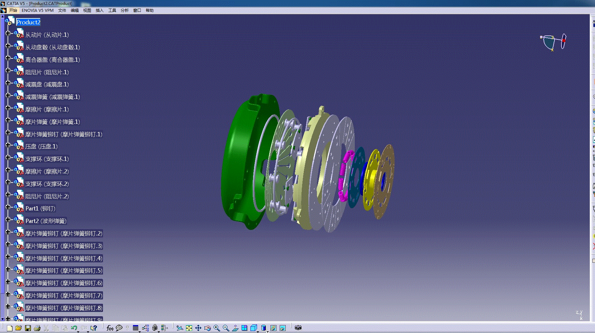Select 减震盘 (减震盘.1) in the tree
The height and width of the screenshot is (333, 595).
[x=47, y=84]
